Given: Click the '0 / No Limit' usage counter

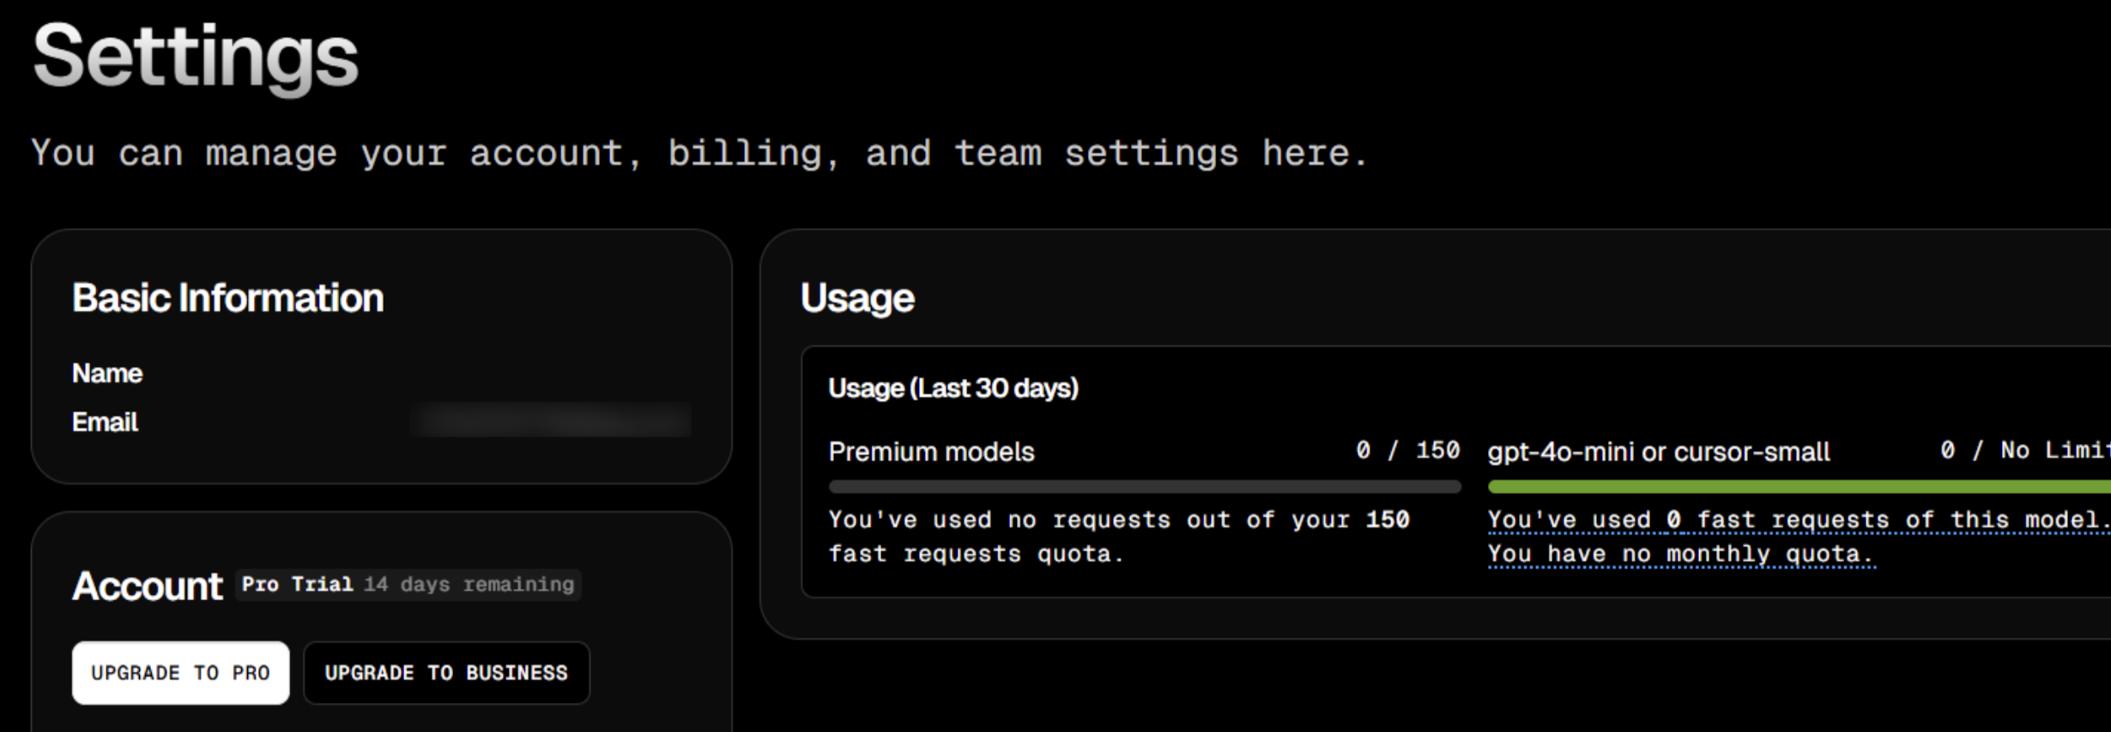Looking at the screenshot, I should 2023,451.
